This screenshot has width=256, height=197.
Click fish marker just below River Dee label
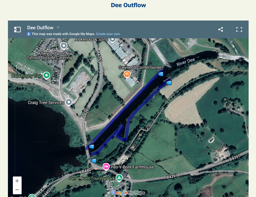coord(168,82)
